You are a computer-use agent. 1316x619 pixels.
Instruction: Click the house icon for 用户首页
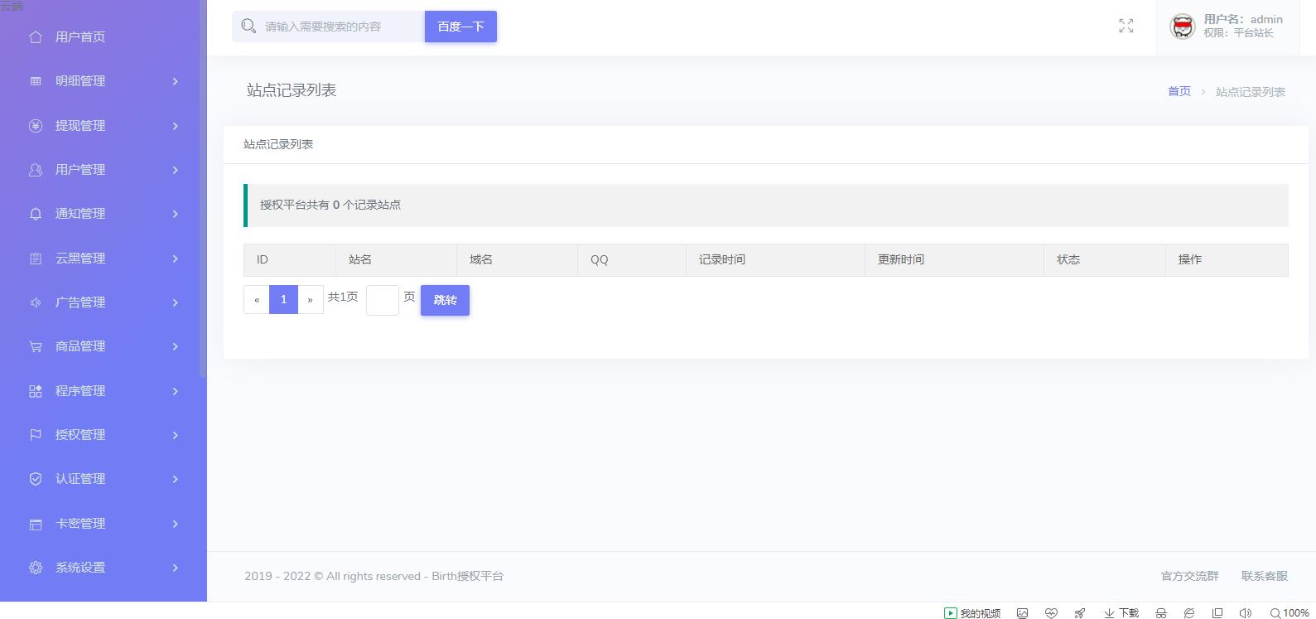click(36, 37)
